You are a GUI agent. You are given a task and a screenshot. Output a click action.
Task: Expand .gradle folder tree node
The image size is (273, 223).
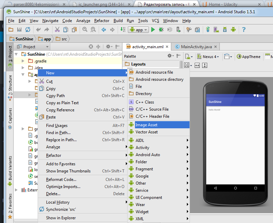pos(23,61)
